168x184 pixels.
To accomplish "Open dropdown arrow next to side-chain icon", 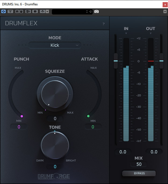I will coord(47,12).
